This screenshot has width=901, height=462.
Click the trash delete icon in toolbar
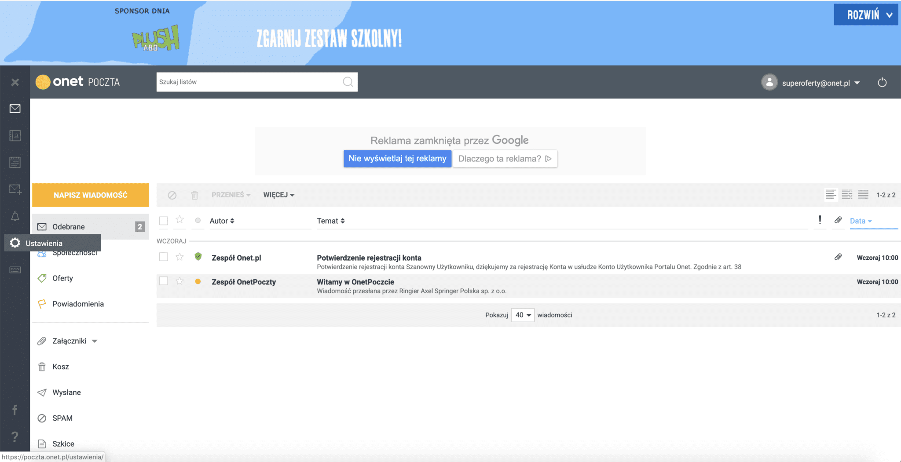point(195,195)
